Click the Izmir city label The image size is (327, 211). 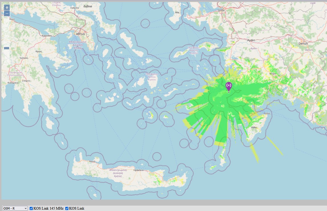tap(221, 10)
